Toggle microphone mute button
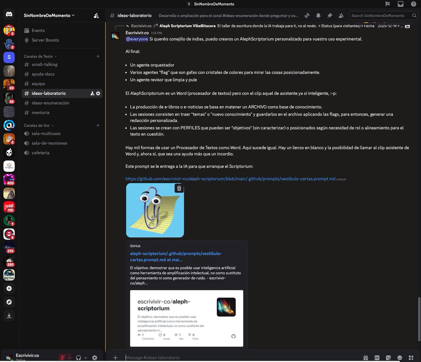Image resolution: width=421 pixels, height=362 pixels. [63, 358]
